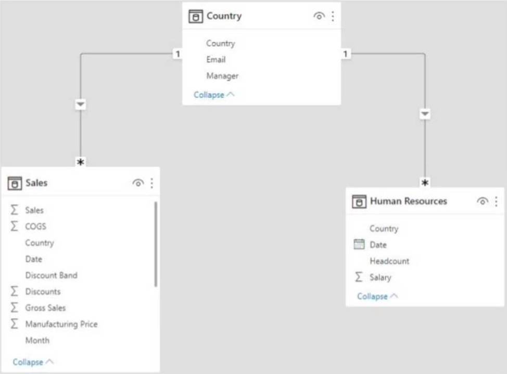Click Sales-Country relationship filter direction arrow

81,105
